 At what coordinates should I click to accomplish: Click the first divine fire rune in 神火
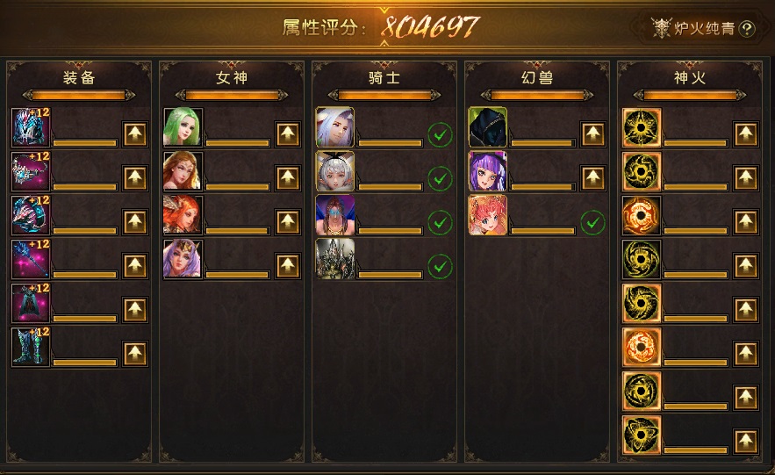(x=642, y=128)
